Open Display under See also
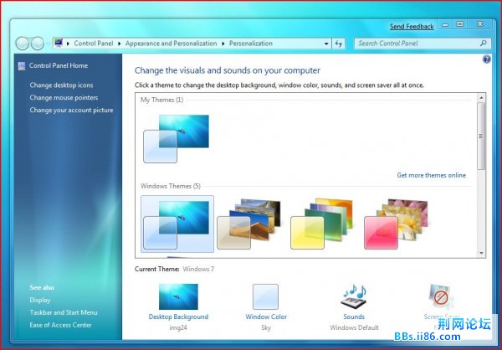 pyautogui.click(x=40, y=300)
